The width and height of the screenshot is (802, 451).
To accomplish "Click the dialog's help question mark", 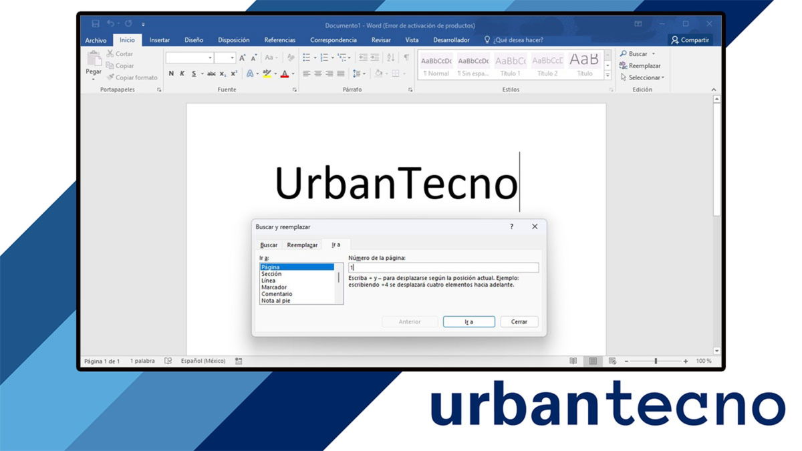I will [x=512, y=227].
